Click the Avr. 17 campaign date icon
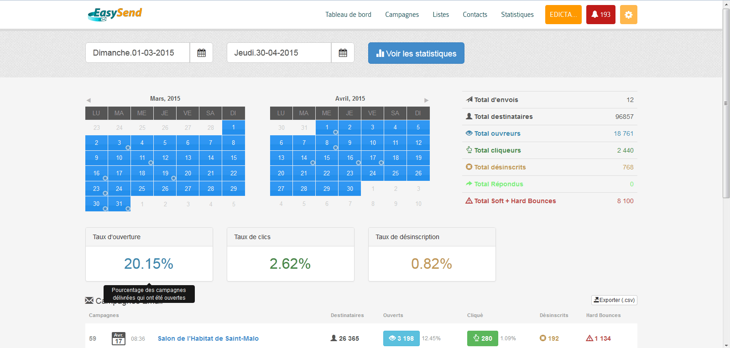 click(119, 338)
